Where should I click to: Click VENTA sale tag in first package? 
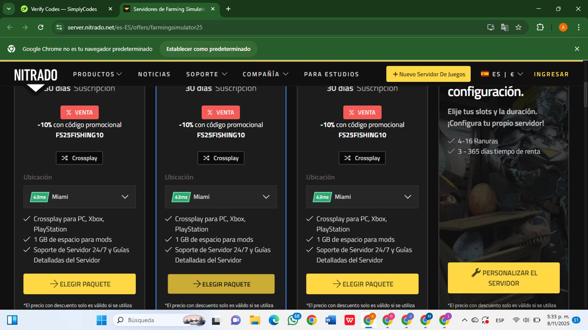(80, 112)
